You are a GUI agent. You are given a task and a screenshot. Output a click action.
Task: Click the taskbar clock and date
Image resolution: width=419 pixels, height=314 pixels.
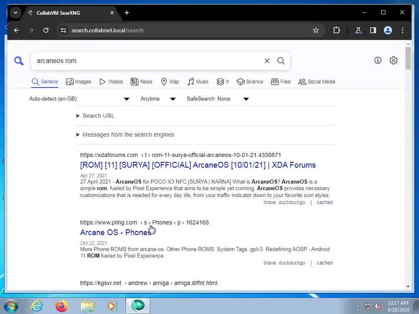click(398, 306)
